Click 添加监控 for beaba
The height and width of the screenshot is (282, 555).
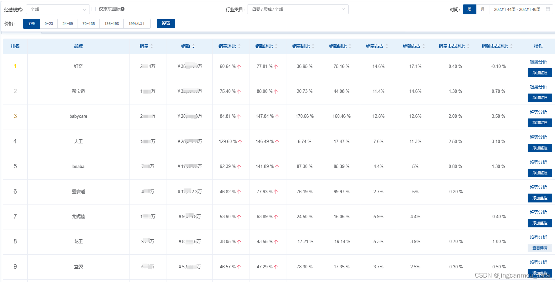coord(540,173)
